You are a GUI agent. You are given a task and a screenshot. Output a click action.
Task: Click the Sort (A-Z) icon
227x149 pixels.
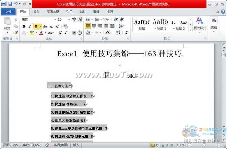tap(118, 32)
